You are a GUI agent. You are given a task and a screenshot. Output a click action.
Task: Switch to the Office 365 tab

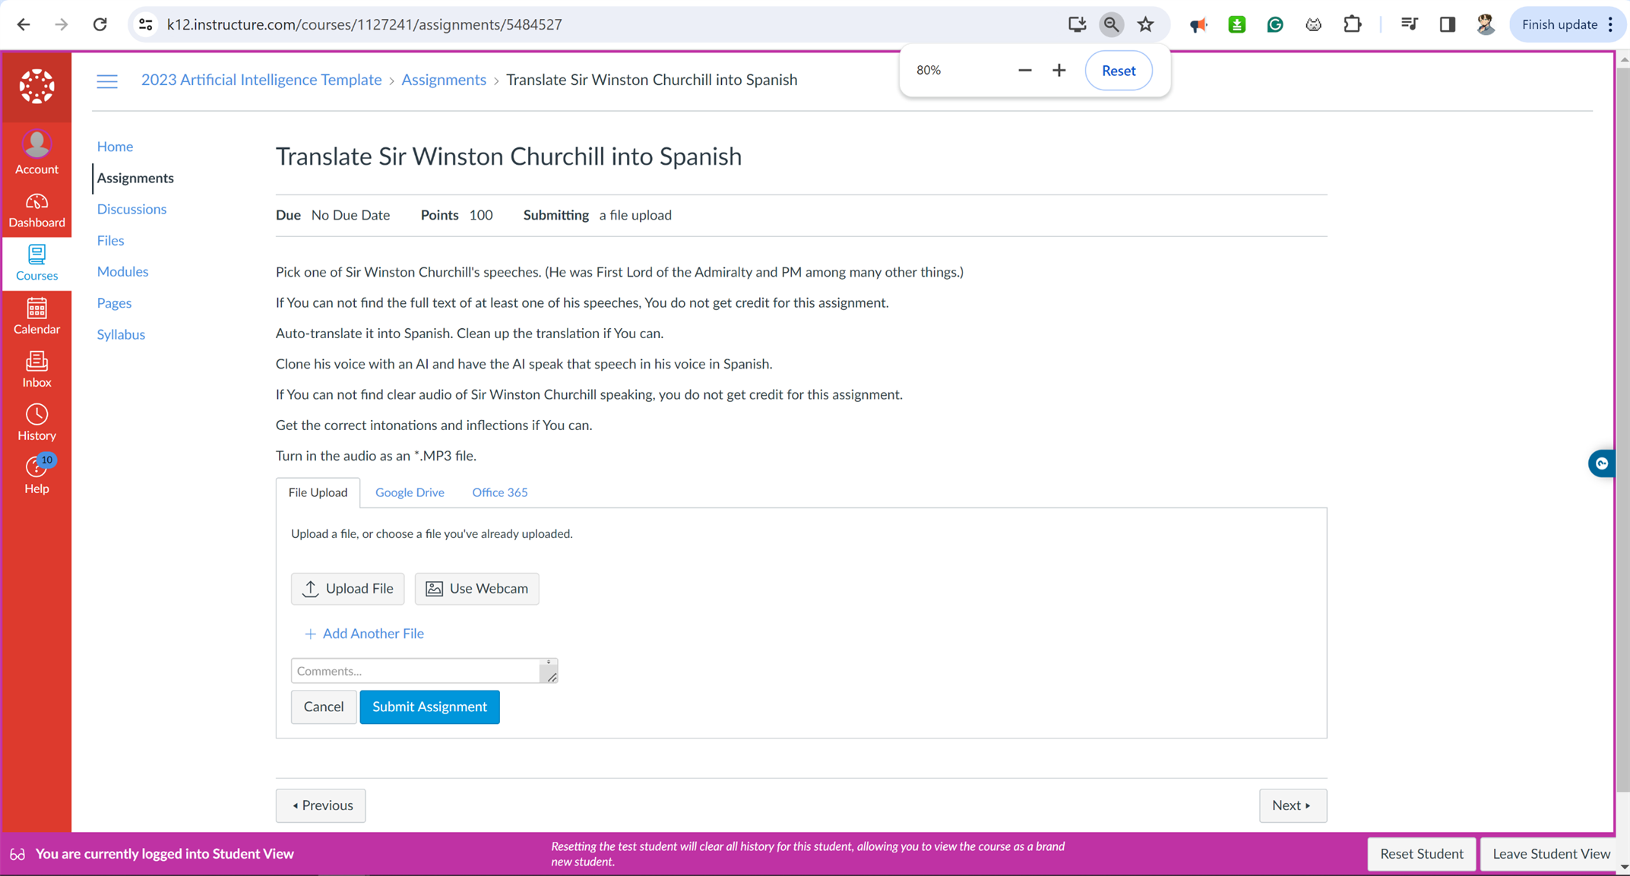499,492
